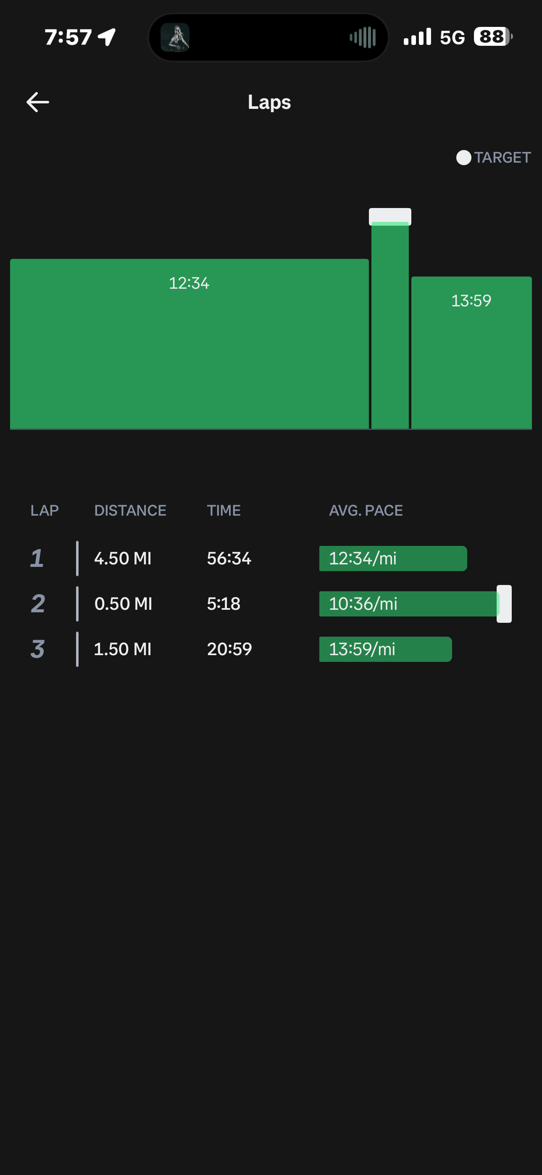Tap the 5:18 lap time value
The height and width of the screenshot is (1175, 542).
tap(224, 603)
